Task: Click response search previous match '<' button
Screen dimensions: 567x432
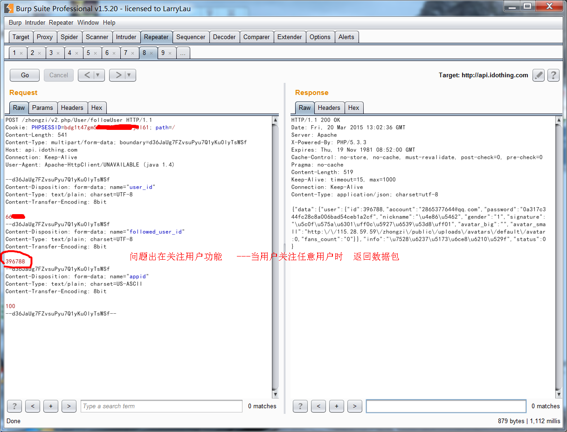Action: pos(318,406)
